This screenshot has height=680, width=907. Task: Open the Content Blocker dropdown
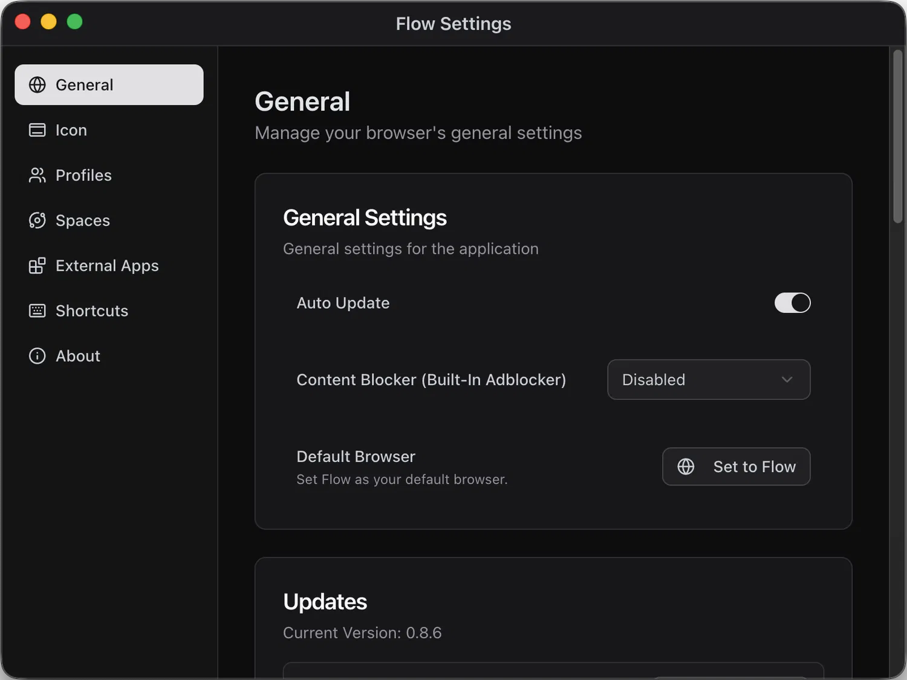[708, 380]
